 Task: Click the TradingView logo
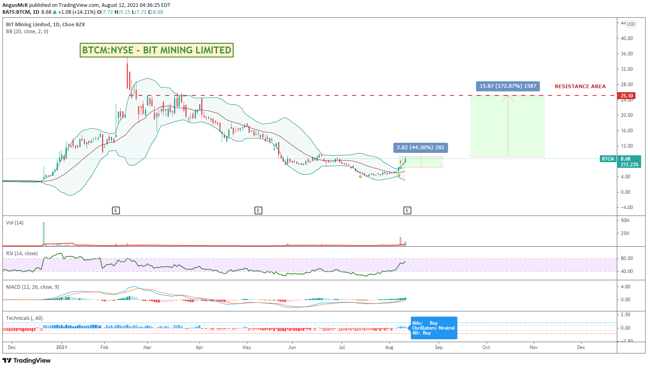(27, 360)
